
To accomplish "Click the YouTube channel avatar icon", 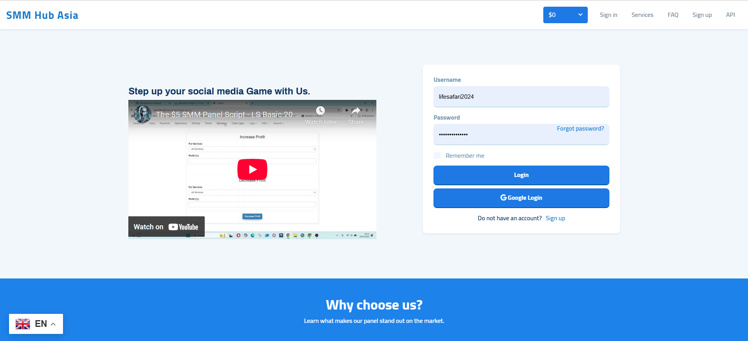I will (x=142, y=114).
